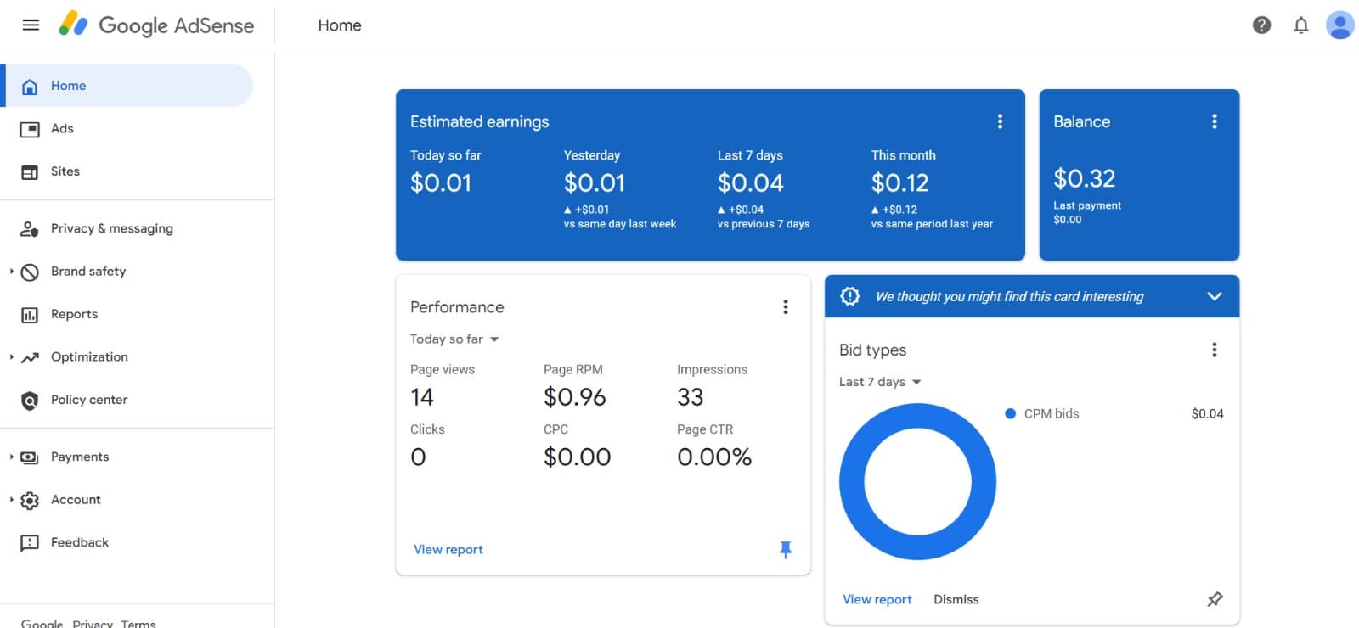Expand the Payments submenu arrow
1359x628 pixels.
click(x=11, y=457)
